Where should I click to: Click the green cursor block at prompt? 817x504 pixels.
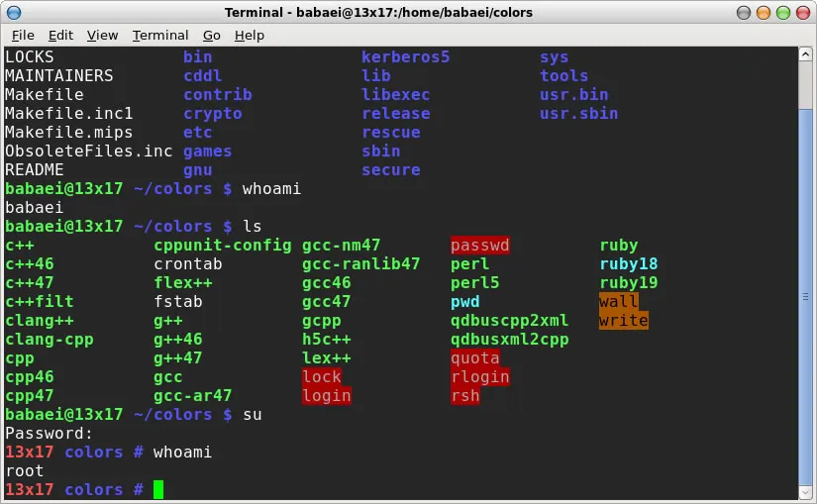(157, 489)
